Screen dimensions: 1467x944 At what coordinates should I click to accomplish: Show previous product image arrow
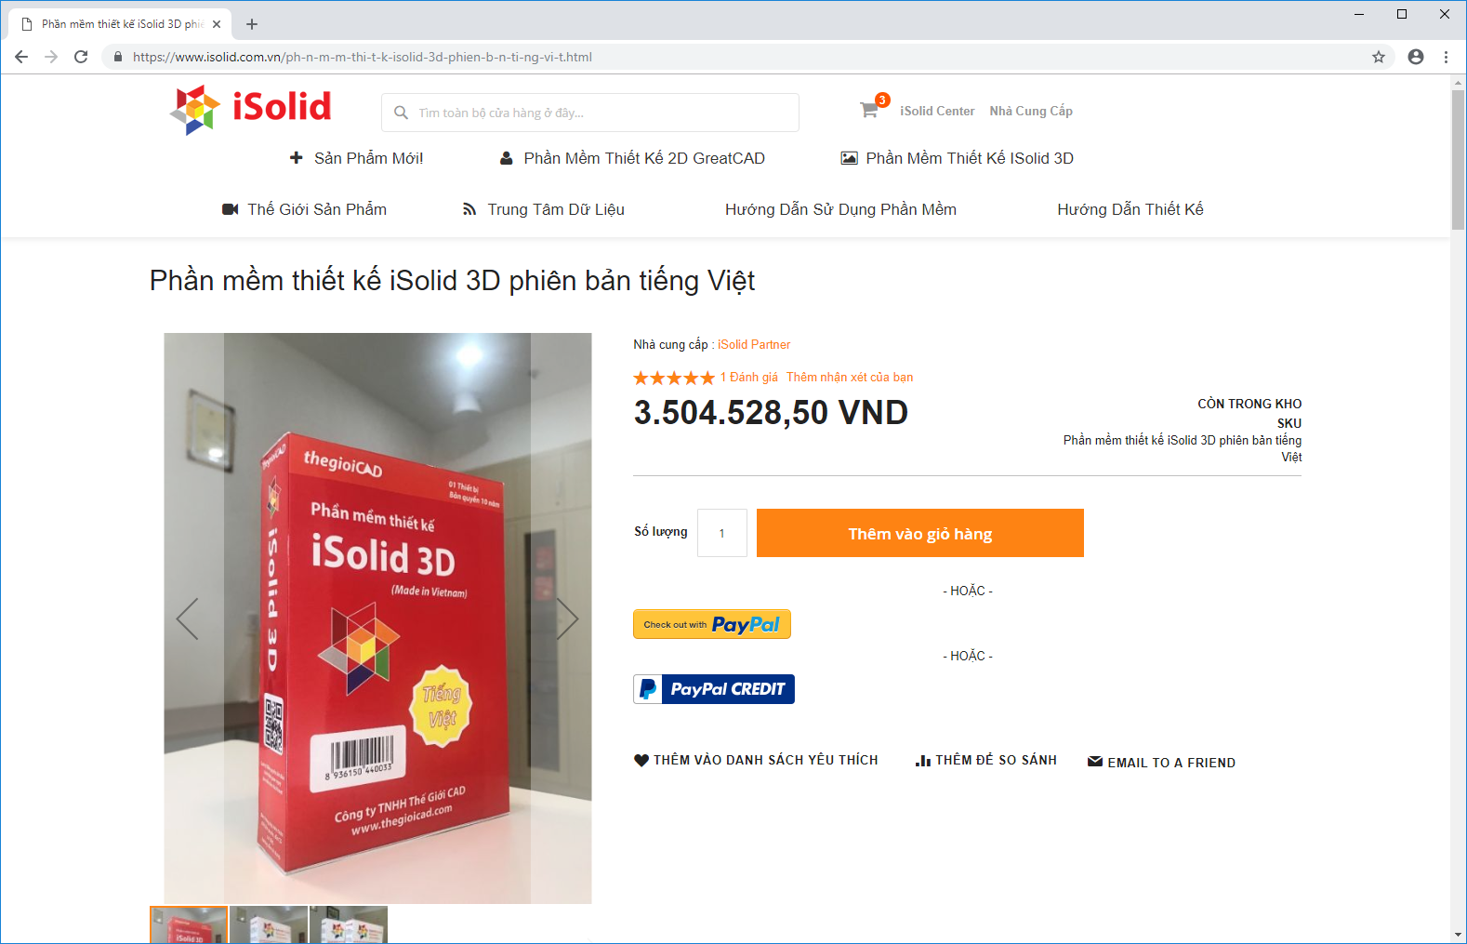188,618
